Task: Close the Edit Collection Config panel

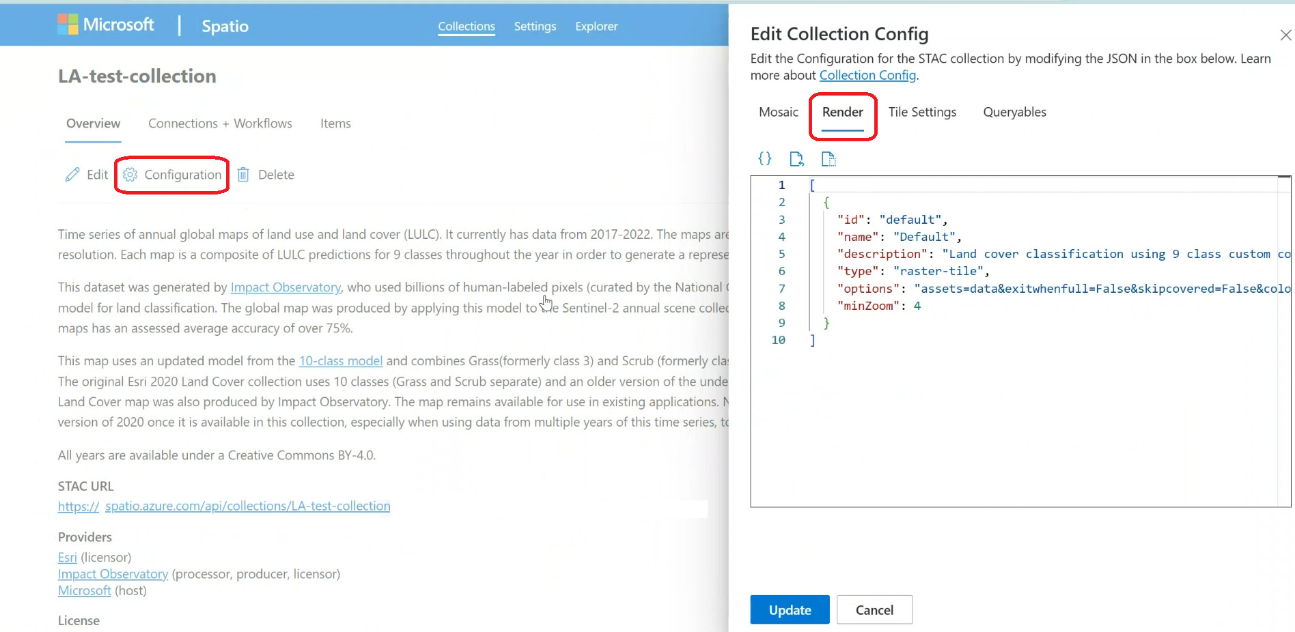Action: coord(1285,35)
